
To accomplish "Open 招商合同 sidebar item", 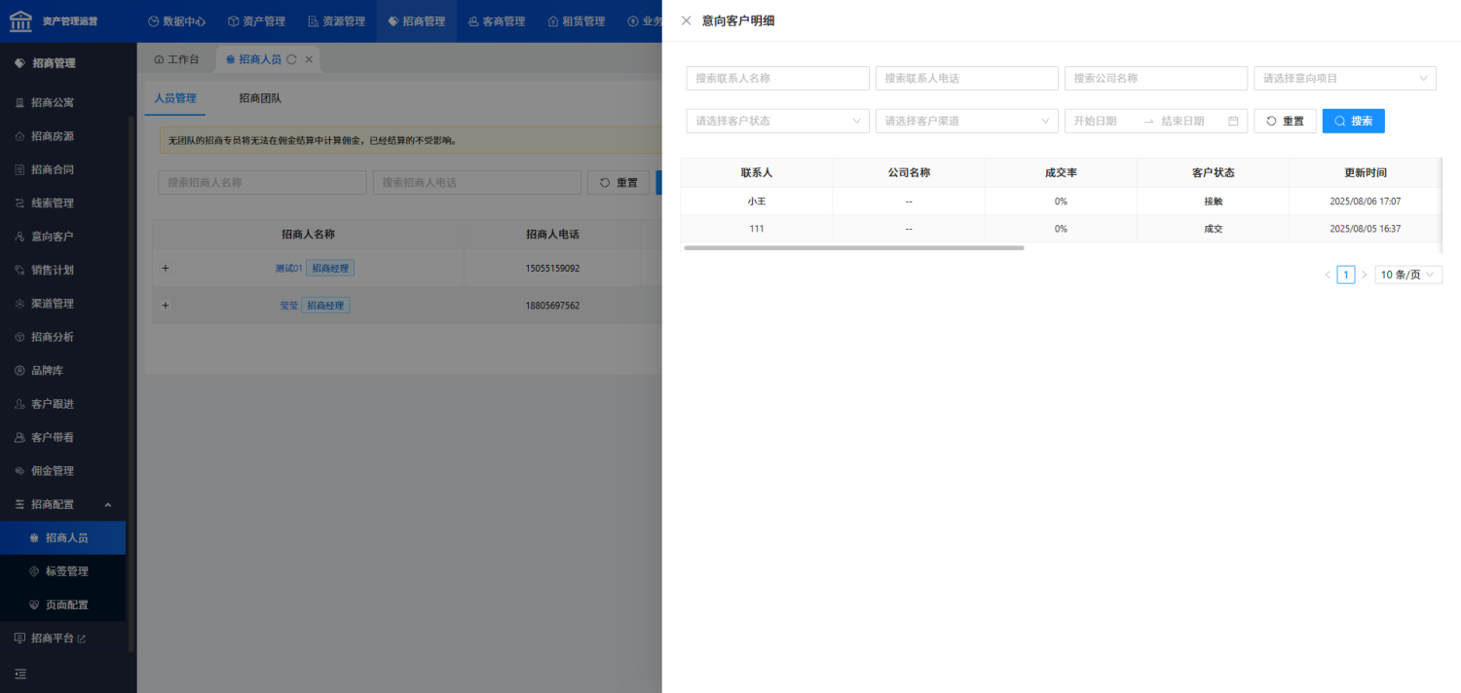I will 53,169.
